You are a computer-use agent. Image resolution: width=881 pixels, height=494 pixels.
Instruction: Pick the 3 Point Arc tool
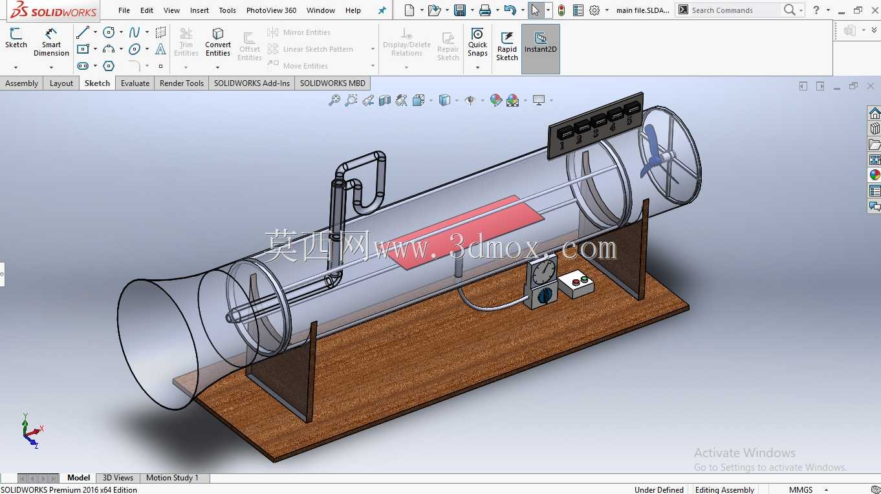coord(109,49)
